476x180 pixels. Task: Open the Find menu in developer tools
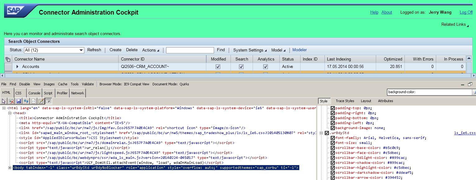click(x=13, y=84)
